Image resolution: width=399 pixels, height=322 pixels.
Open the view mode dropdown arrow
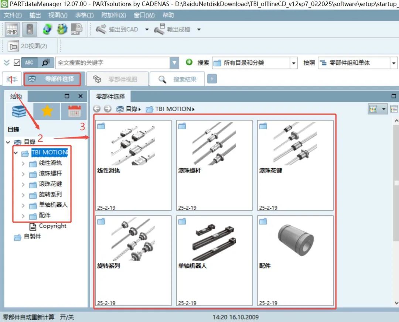point(383,109)
